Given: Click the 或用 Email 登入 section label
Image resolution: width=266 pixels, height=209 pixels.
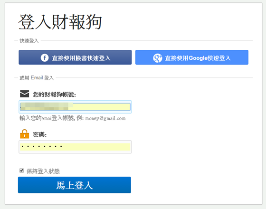Looking at the screenshot, I should 37,78.
